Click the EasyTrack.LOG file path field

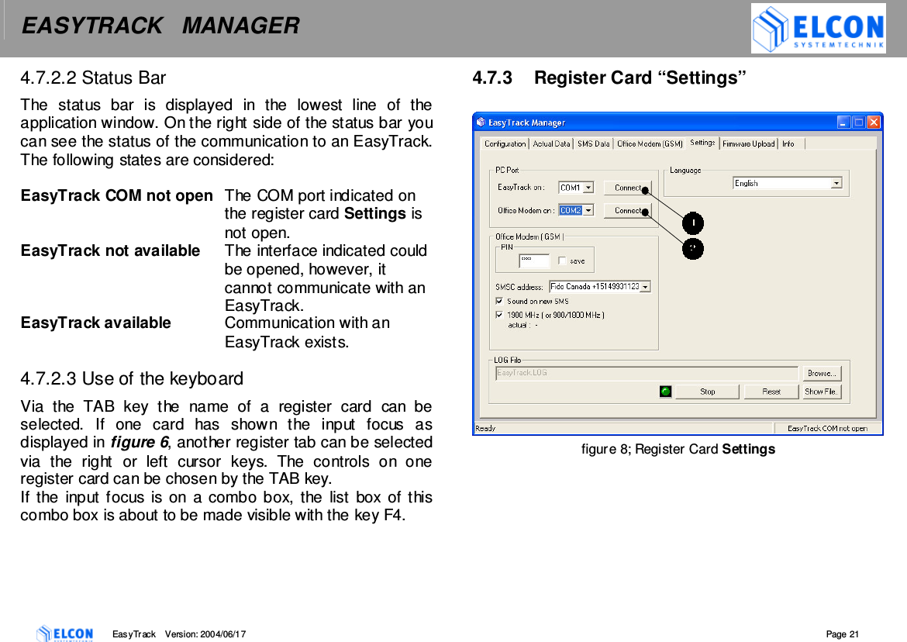click(x=647, y=373)
